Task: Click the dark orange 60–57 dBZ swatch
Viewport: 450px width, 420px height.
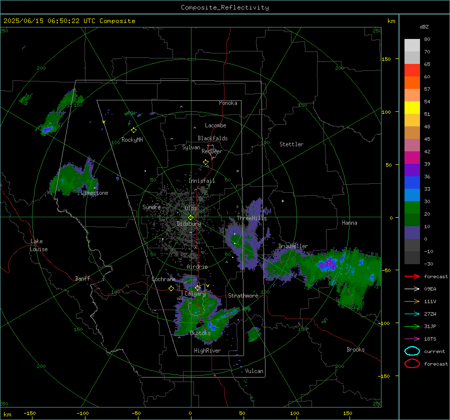Action: point(412,83)
